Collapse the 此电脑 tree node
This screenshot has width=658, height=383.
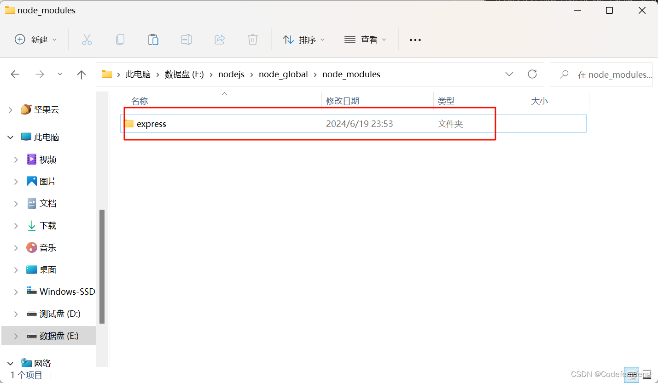click(x=11, y=137)
